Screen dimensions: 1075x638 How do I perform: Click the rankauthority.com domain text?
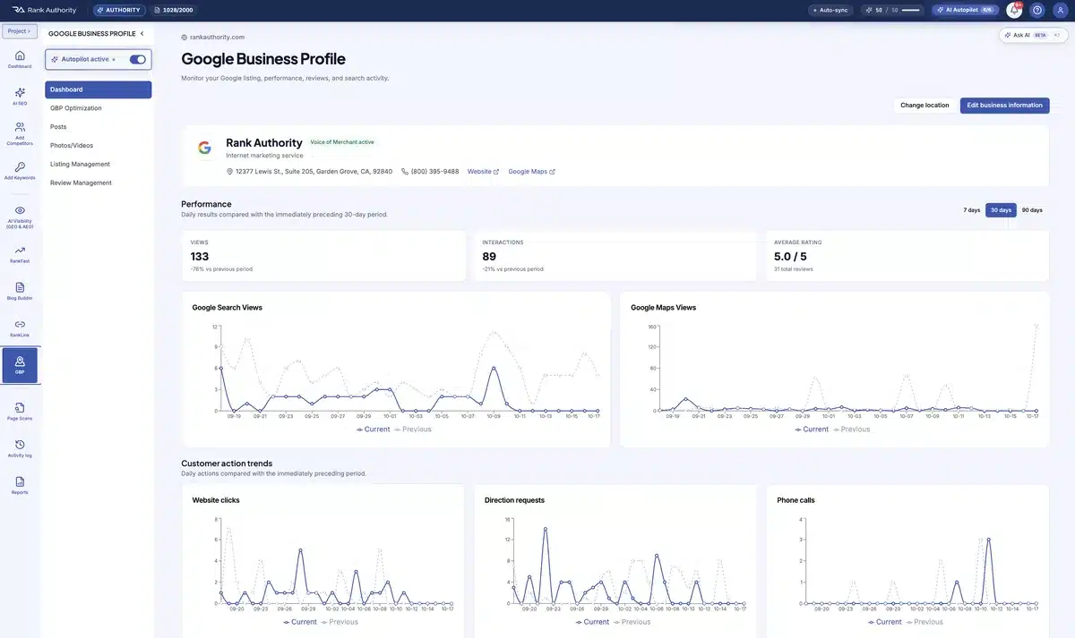point(217,38)
